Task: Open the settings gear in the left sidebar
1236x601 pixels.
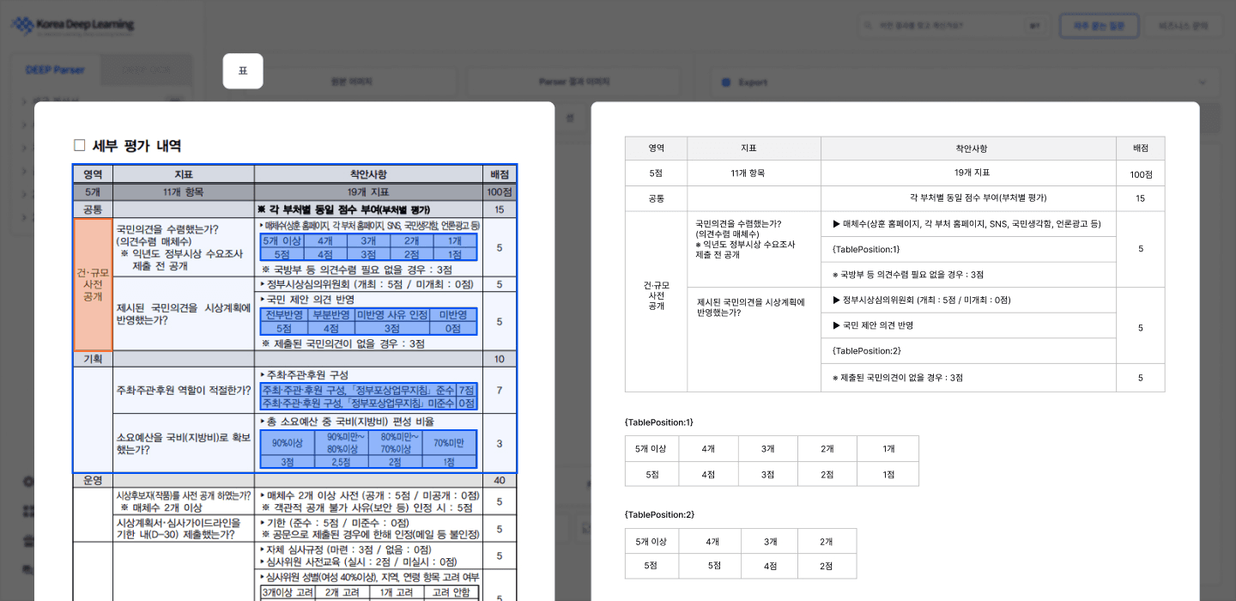Action: 27,482
